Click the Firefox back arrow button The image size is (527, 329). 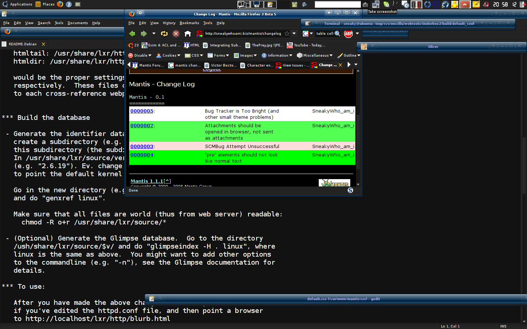coord(132,34)
